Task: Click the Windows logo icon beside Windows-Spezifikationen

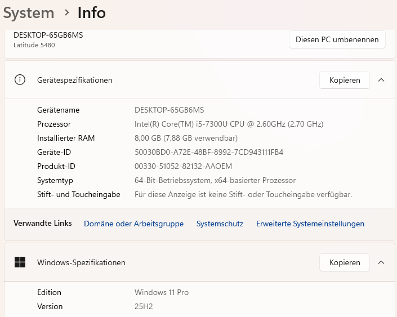Action: click(x=20, y=262)
